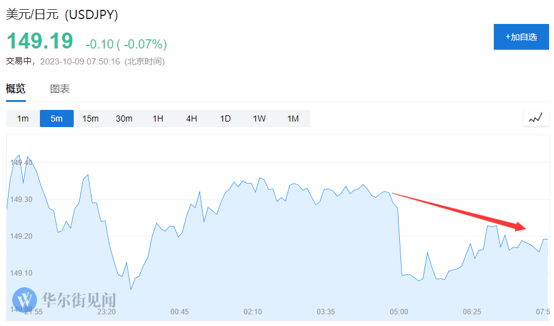This screenshot has width=554, height=326.
Task: Show the 1D daily chart
Action: pos(225,118)
